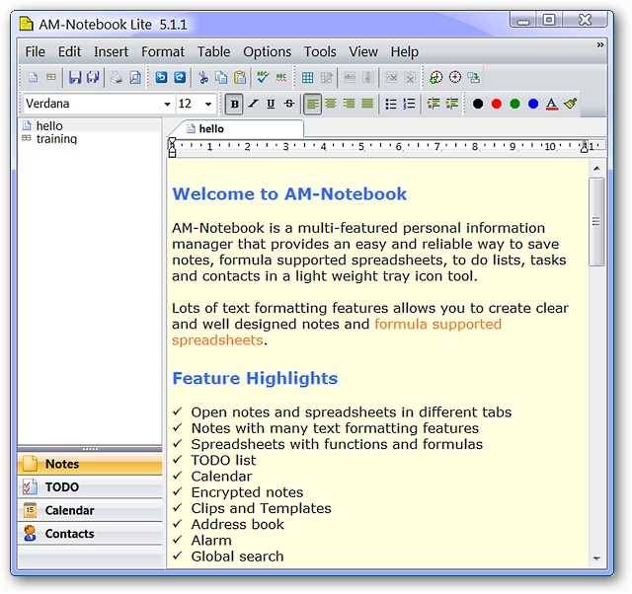The image size is (632, 594).
Task: Click the Insert Table grid icon
Action: coord(307,77)
